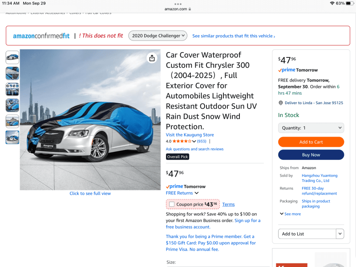Viewport: 356px width, 267px height.
Task: Expand the FREE Returns chevron
Action: [x=196, y=193]
